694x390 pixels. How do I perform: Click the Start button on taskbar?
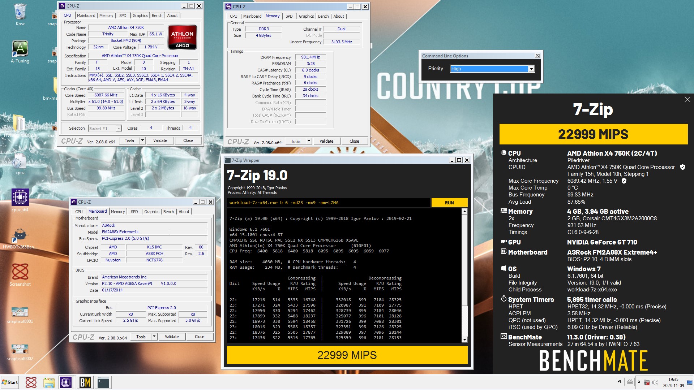pyautogui.click(x=10, y=382)
